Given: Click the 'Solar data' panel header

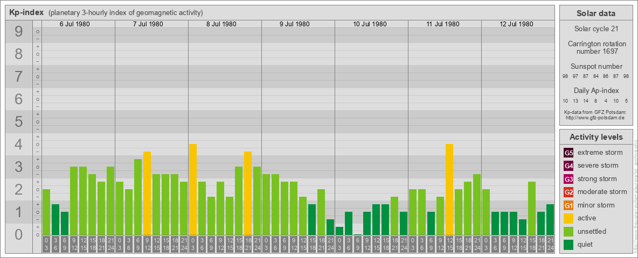Looking at the screenshot, I should (595, 13).
